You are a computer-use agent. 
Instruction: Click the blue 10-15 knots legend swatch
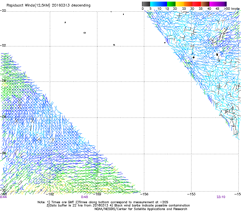(163, 4)
